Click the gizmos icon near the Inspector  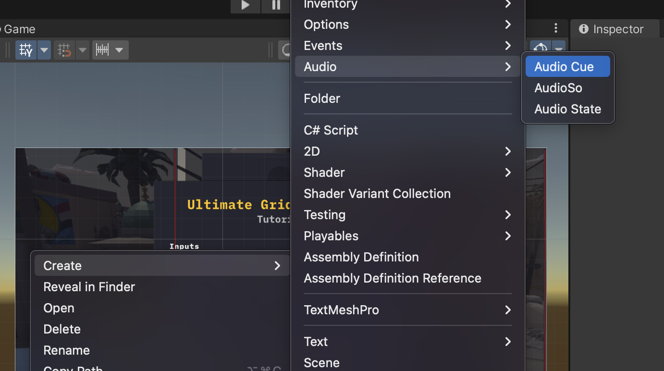[x=541, y=48]
